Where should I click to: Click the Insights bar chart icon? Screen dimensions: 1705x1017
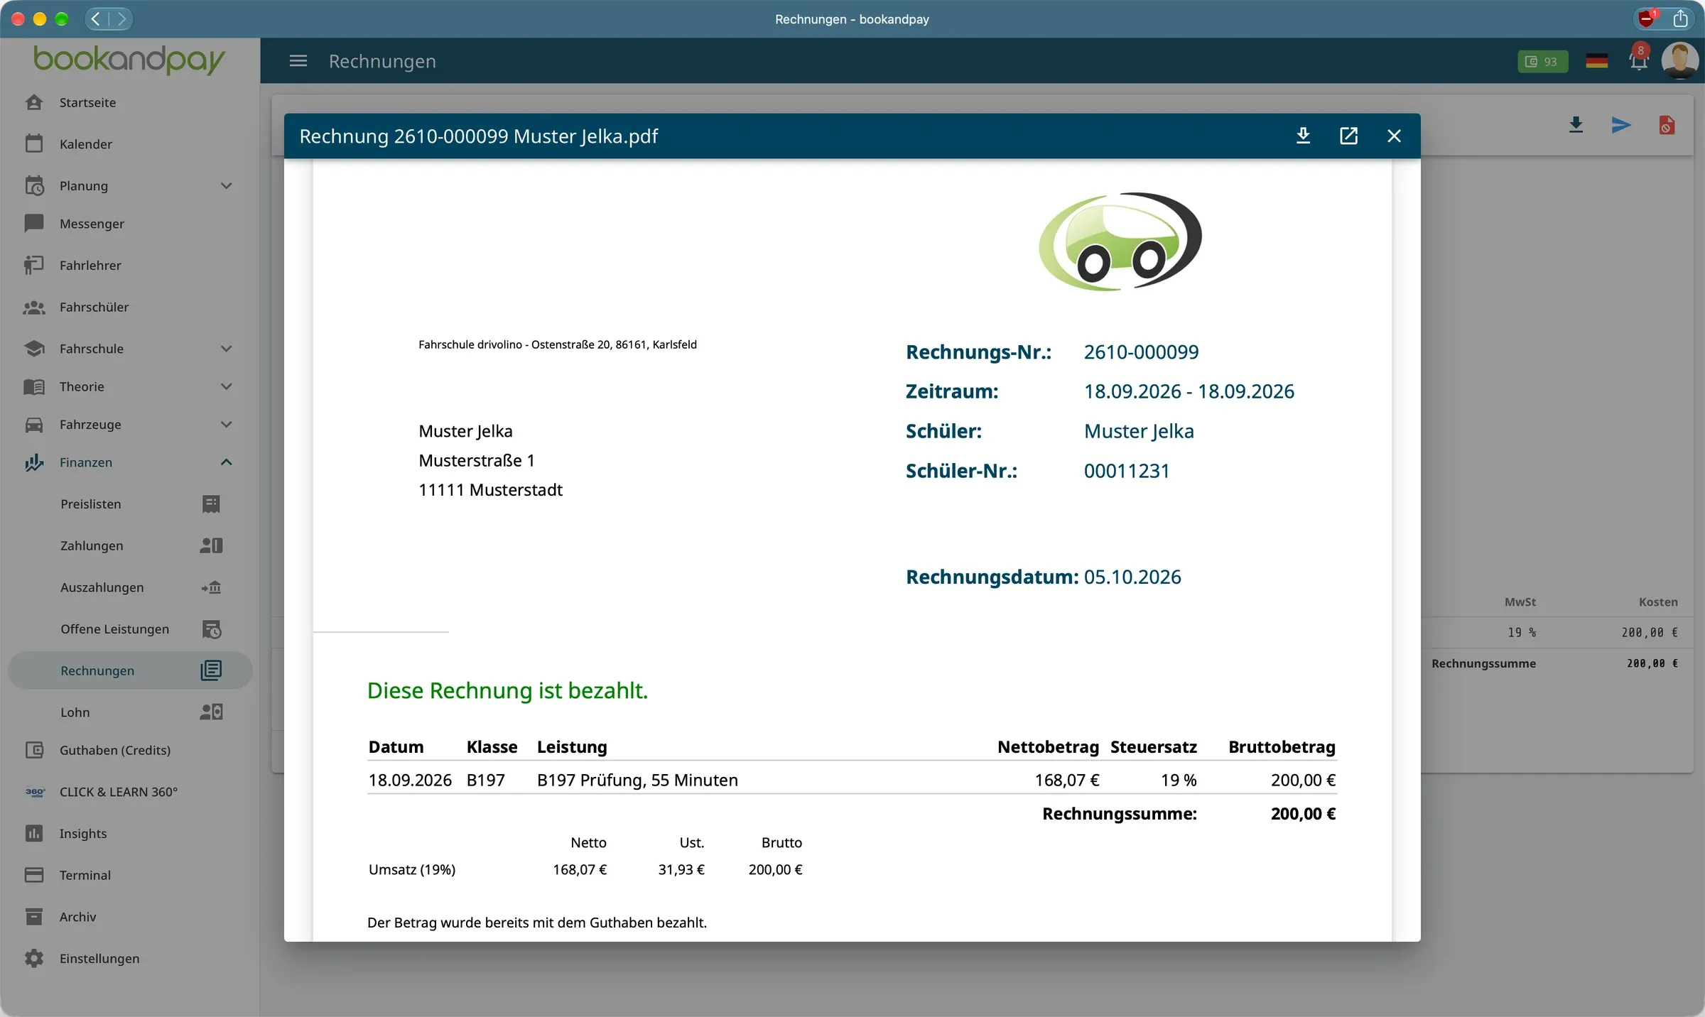34,834
